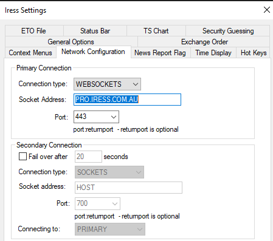This screenshot has height=241, width=273.
Task: Click the seconds label after fail over field
Action: click(116, 157)
